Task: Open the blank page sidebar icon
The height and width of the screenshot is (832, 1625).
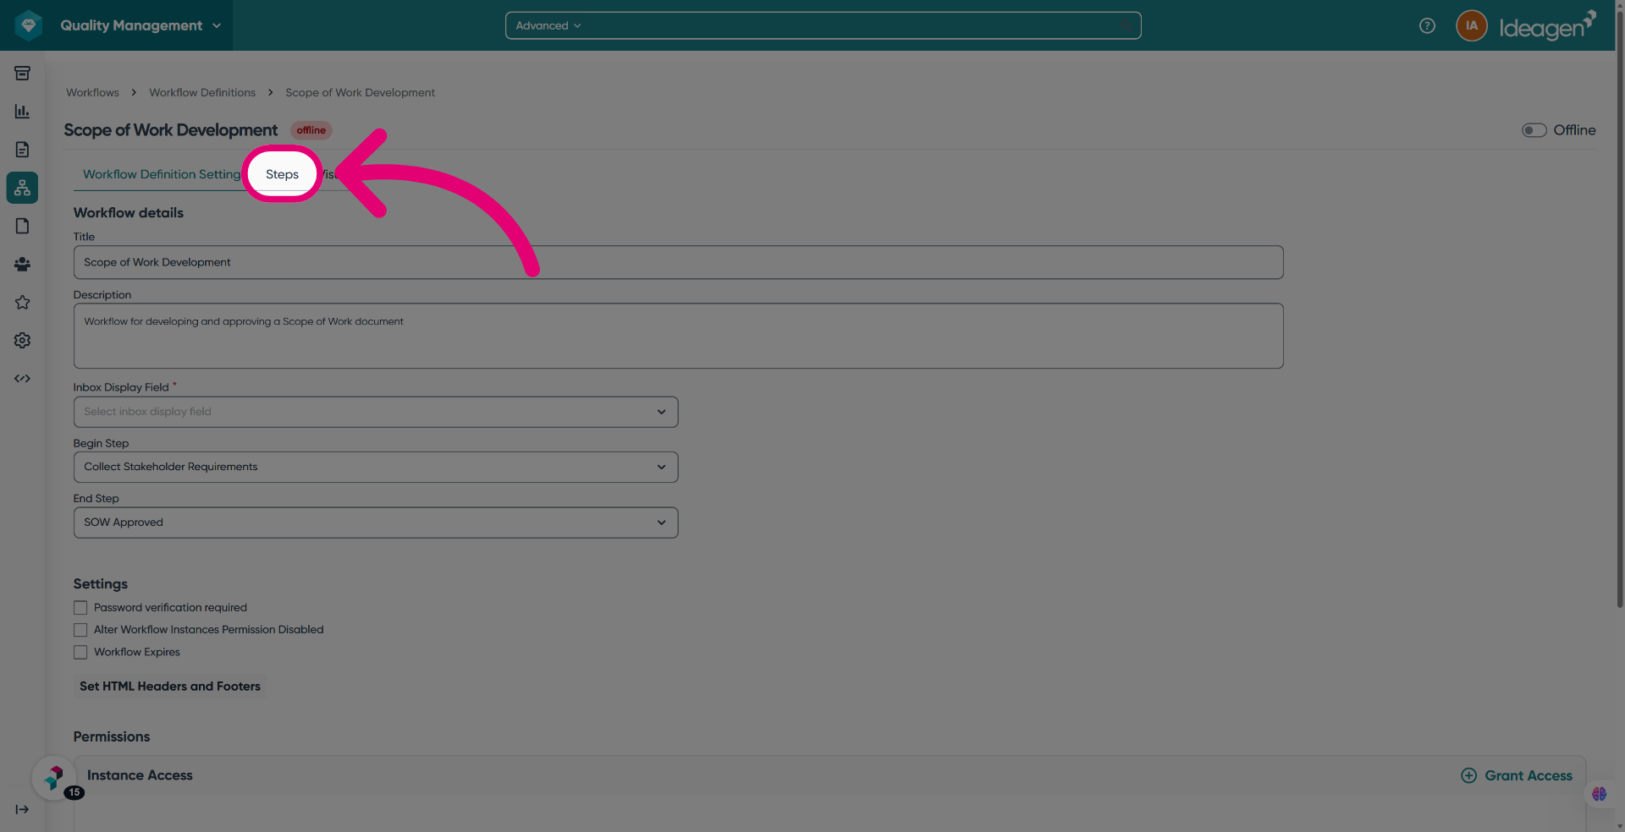Action: (23, 226)
